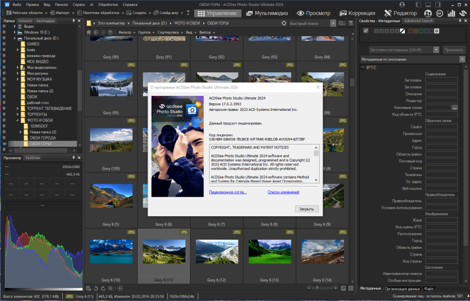Open the People mode face icon

428,13
